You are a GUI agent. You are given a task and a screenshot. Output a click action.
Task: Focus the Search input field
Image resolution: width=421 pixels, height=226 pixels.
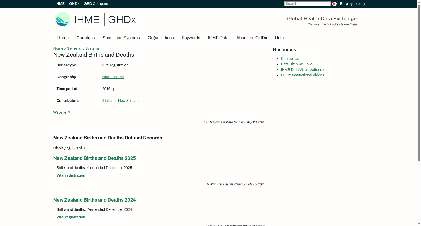coord(307,4)
